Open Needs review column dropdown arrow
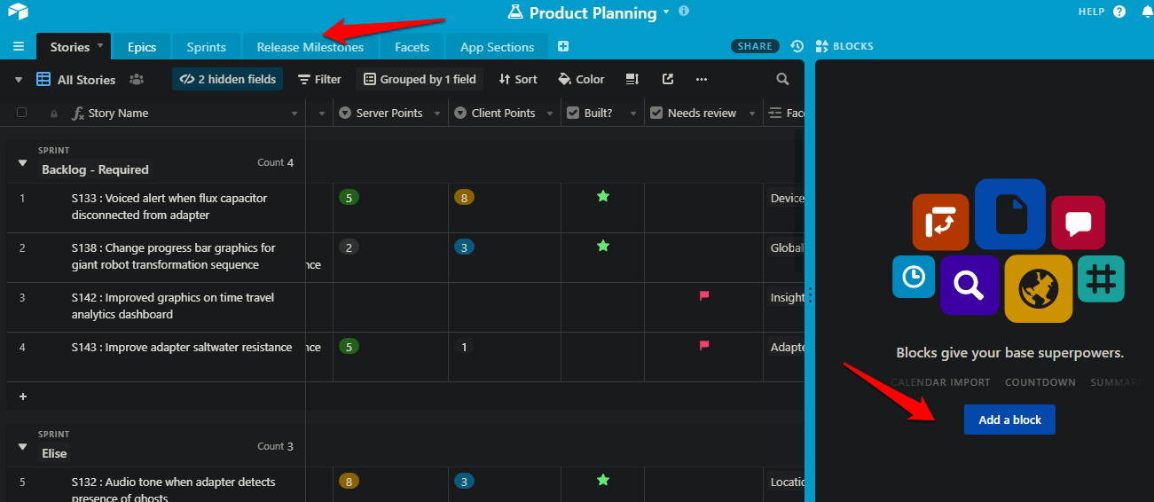The image size is (1154, 502). point(752,114)
